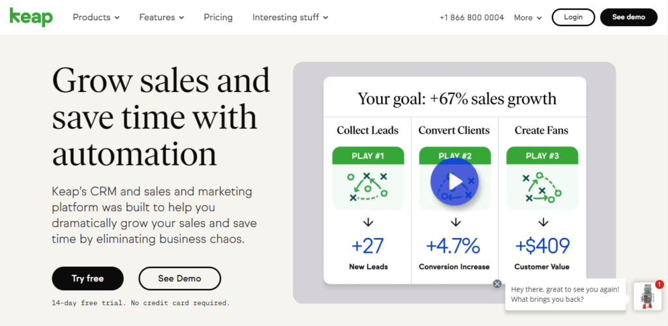Click the outlined See Demo button
668x326 pixels.
[x=179, y=278]
